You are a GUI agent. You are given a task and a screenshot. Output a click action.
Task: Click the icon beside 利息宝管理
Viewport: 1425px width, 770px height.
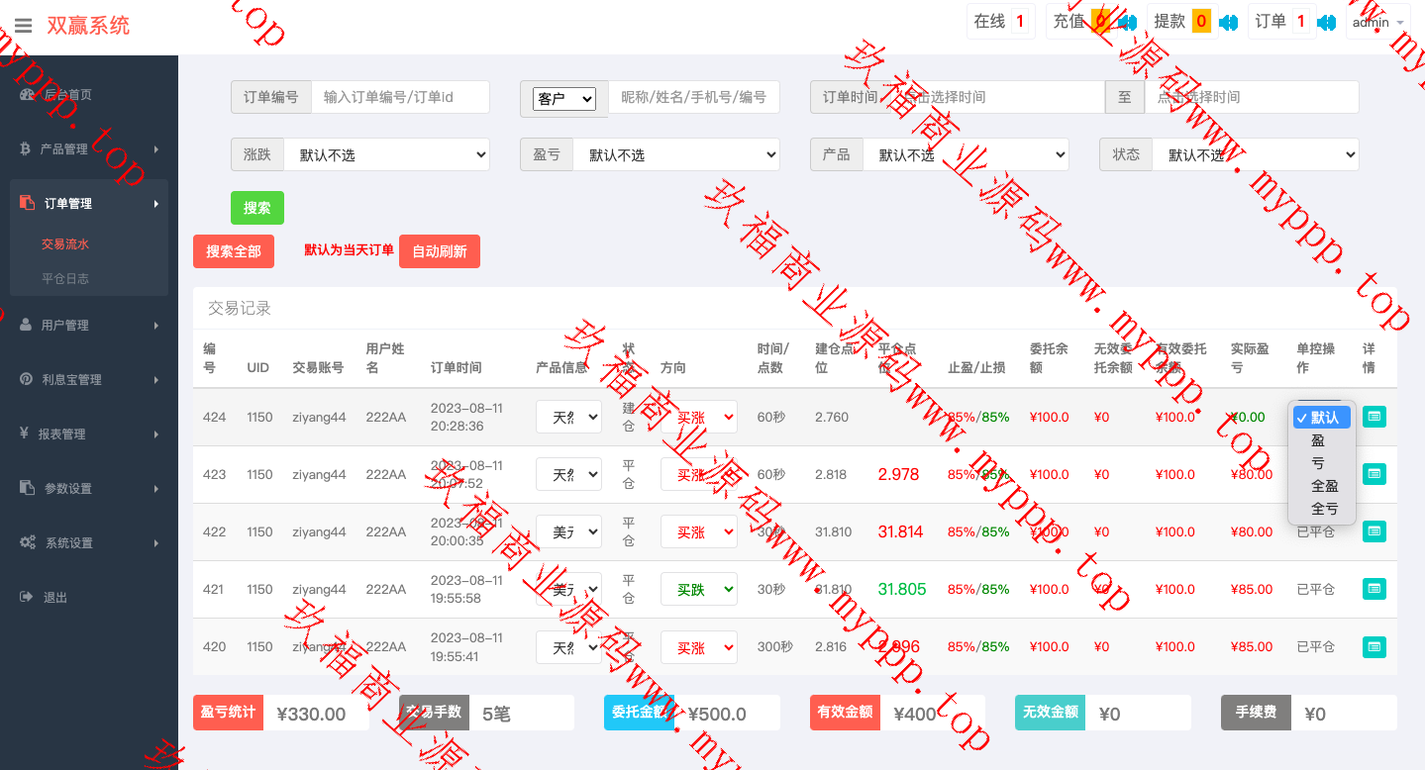coord(26,379)
